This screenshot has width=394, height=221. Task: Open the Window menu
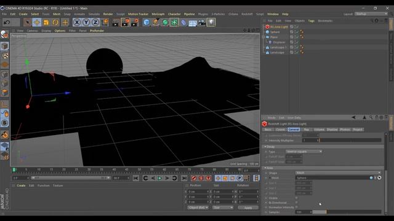273,14
